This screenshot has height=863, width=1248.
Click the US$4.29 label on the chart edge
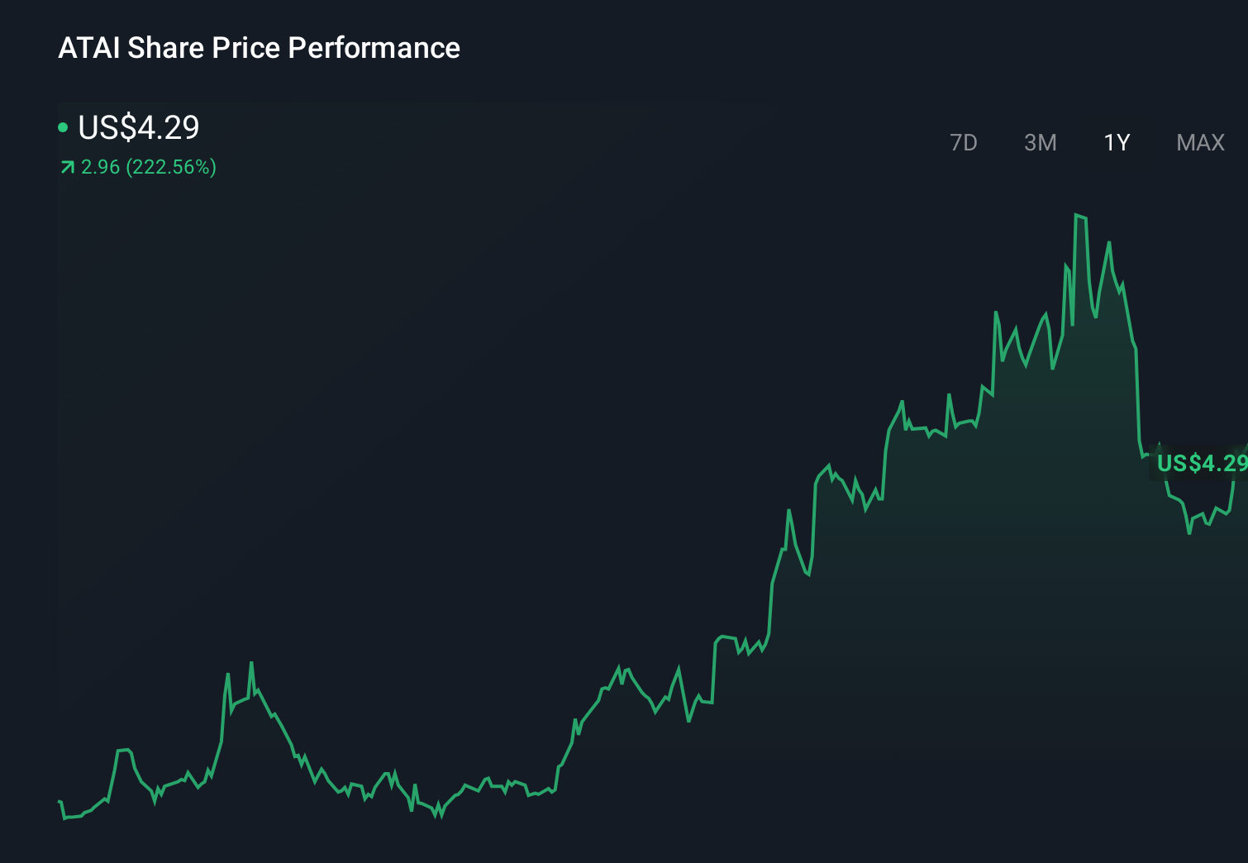click(1200, 465)
